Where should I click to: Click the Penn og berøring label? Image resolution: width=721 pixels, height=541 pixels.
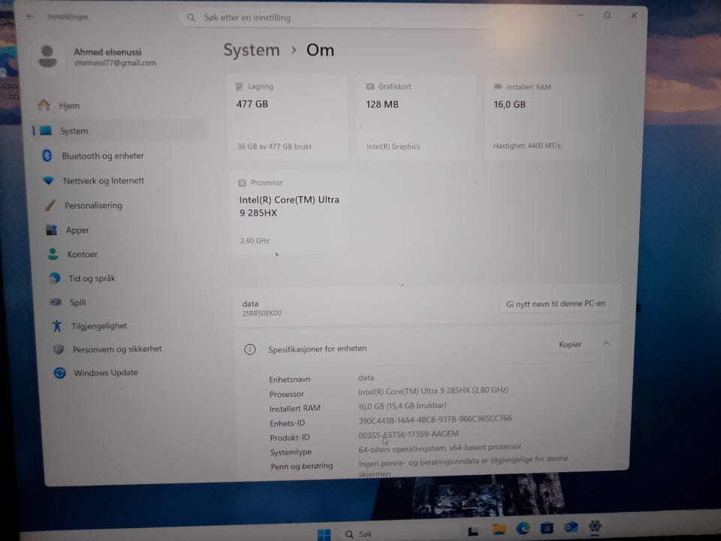(302, 466)
